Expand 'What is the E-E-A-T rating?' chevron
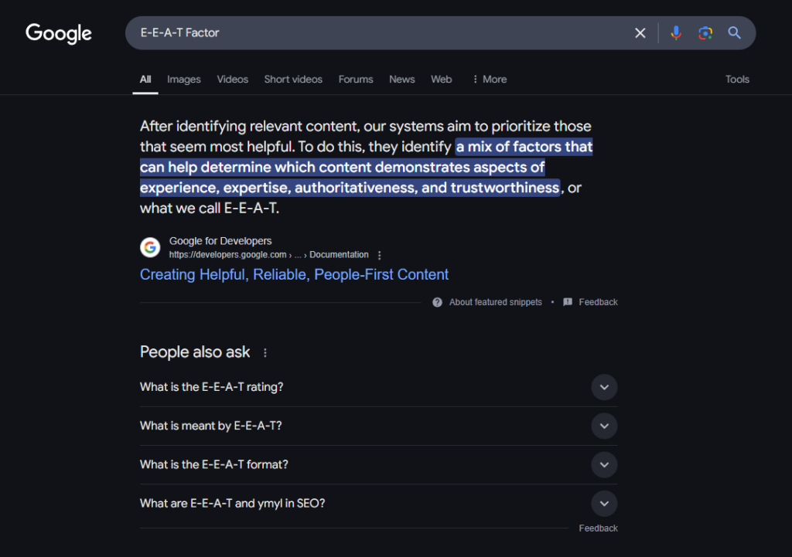The height and width of the screenshot is (557, 792). tap(604, 388)
